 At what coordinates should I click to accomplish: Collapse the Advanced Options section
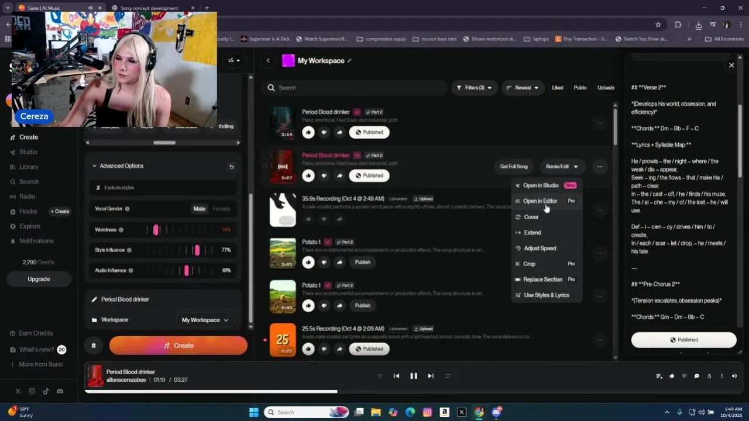click(x=117, y=166)
